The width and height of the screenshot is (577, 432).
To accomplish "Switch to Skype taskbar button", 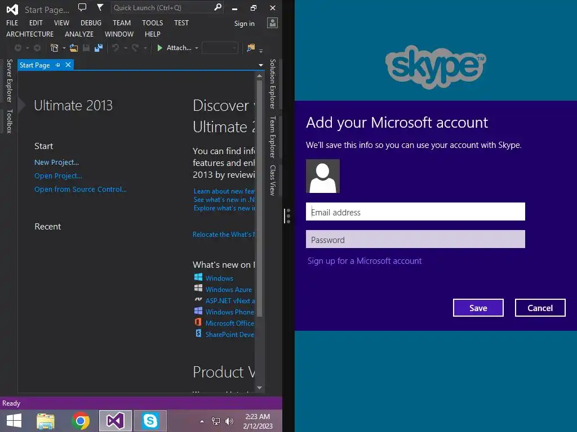I will [x=150, y=421].
